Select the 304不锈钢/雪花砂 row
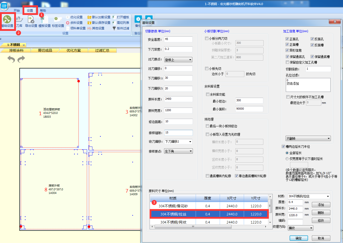Screen dimensions: 343x243 pyautogui.click(x=209, y=206)
